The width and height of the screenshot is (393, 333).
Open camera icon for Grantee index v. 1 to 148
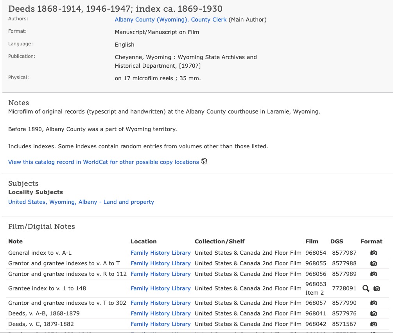pos(377,289)
